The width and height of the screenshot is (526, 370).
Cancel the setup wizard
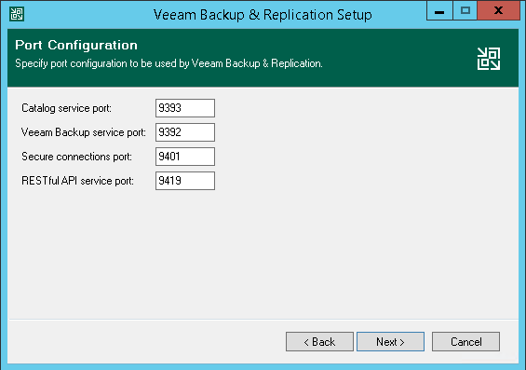pyautogui.click(x=466, y=342)
